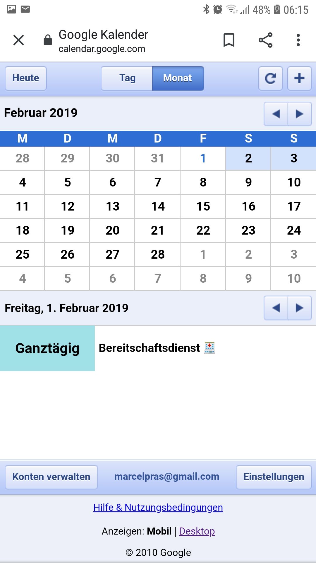316x563 pixels.
Task: Tap the turquoise Ganztägig label block
Action: pos(47,348)
